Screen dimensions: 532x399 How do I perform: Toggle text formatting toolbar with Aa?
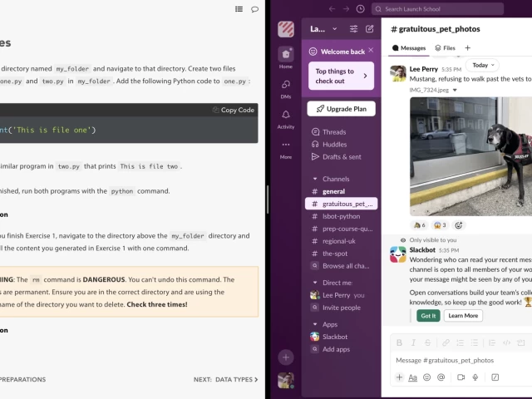pyautogui.click(x=413, y=377)
